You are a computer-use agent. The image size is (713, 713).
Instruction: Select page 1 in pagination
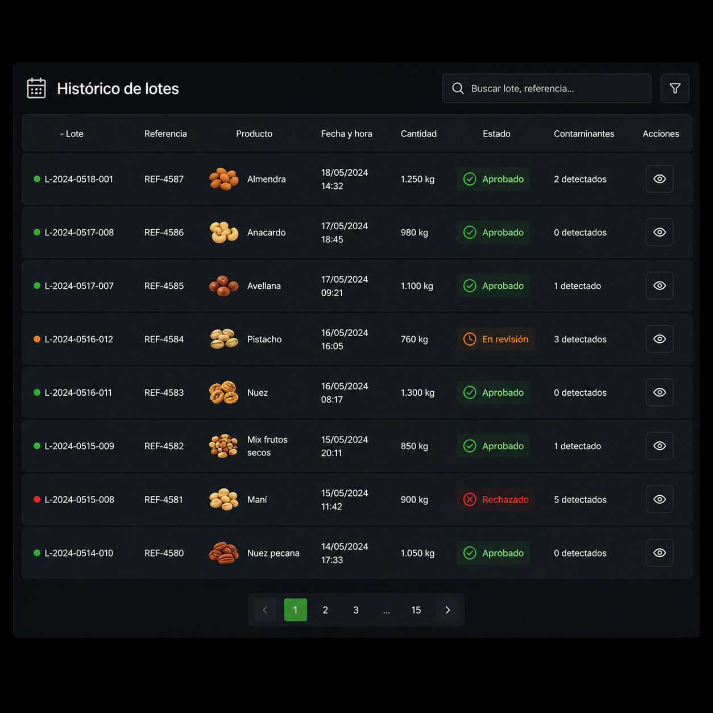pyautogui.click(x=295, y=610)
